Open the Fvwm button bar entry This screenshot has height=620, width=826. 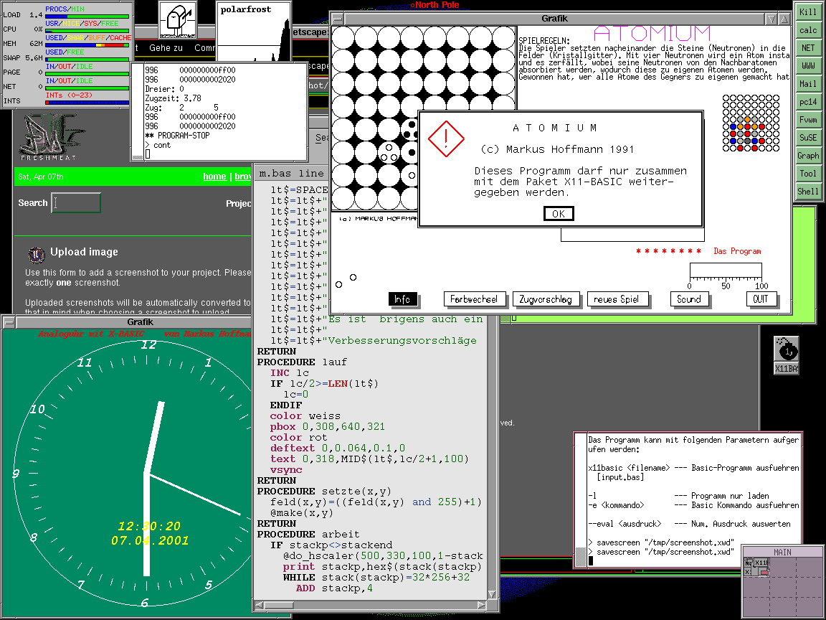[808, 120]
